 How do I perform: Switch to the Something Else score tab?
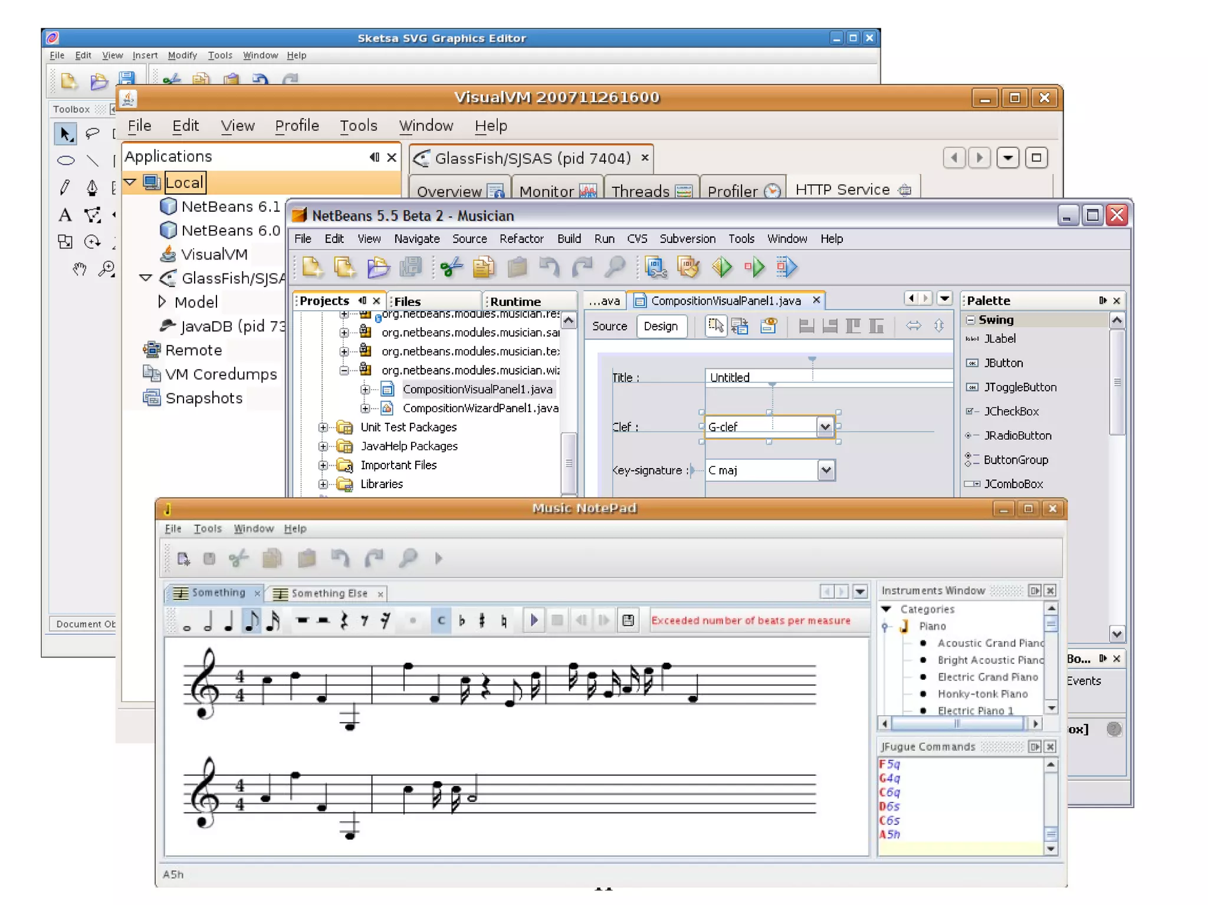point(326,593)
